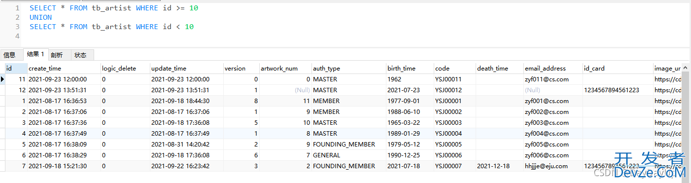
Task: Select email cell zyf005@cs.com
Action: tap(553, 144)
